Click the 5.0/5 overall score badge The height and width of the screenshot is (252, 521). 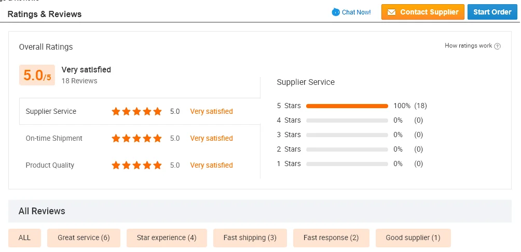37,76
